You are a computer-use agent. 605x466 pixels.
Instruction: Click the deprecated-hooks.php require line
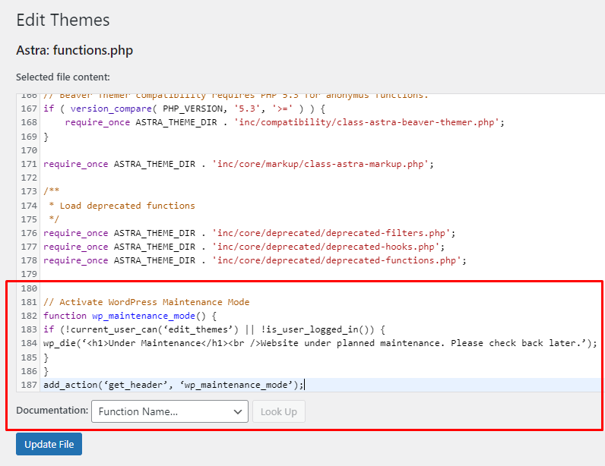click(x=244, y=247)
